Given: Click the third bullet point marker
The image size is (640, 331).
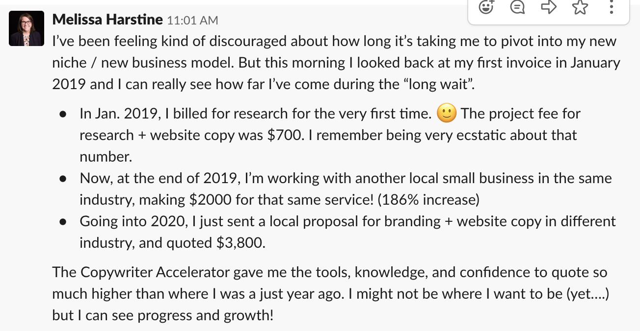Looking at the screenshot, I should 63,222.
